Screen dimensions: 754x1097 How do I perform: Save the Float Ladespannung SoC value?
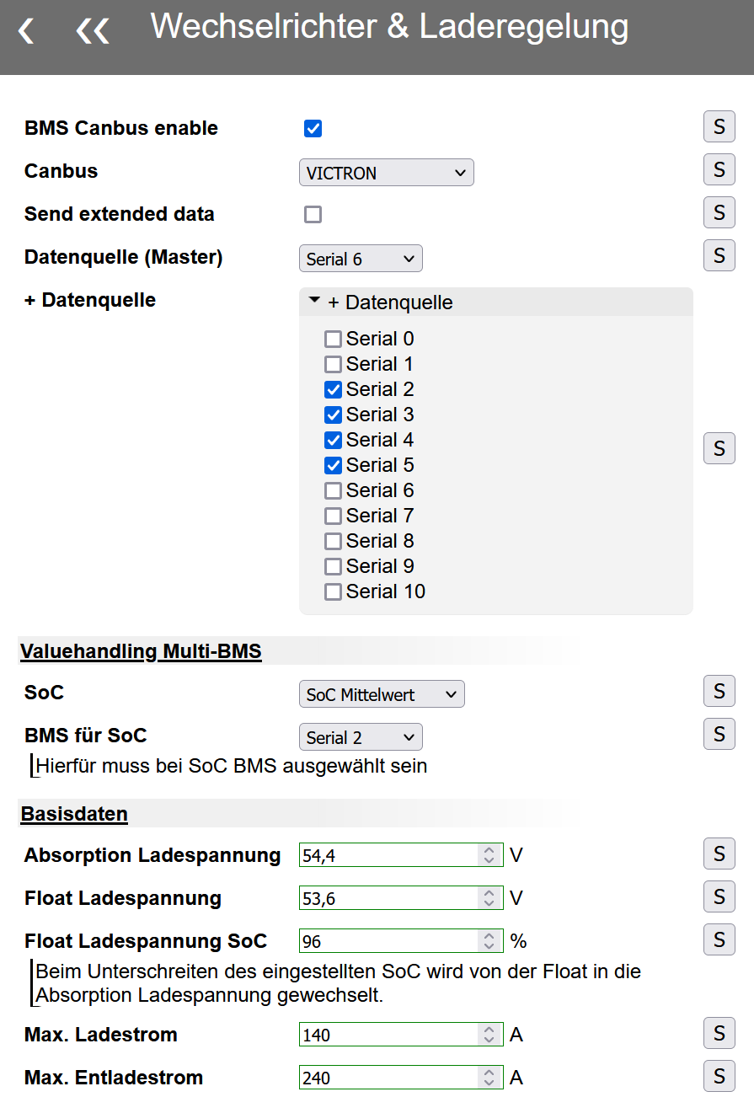point(719,939)
